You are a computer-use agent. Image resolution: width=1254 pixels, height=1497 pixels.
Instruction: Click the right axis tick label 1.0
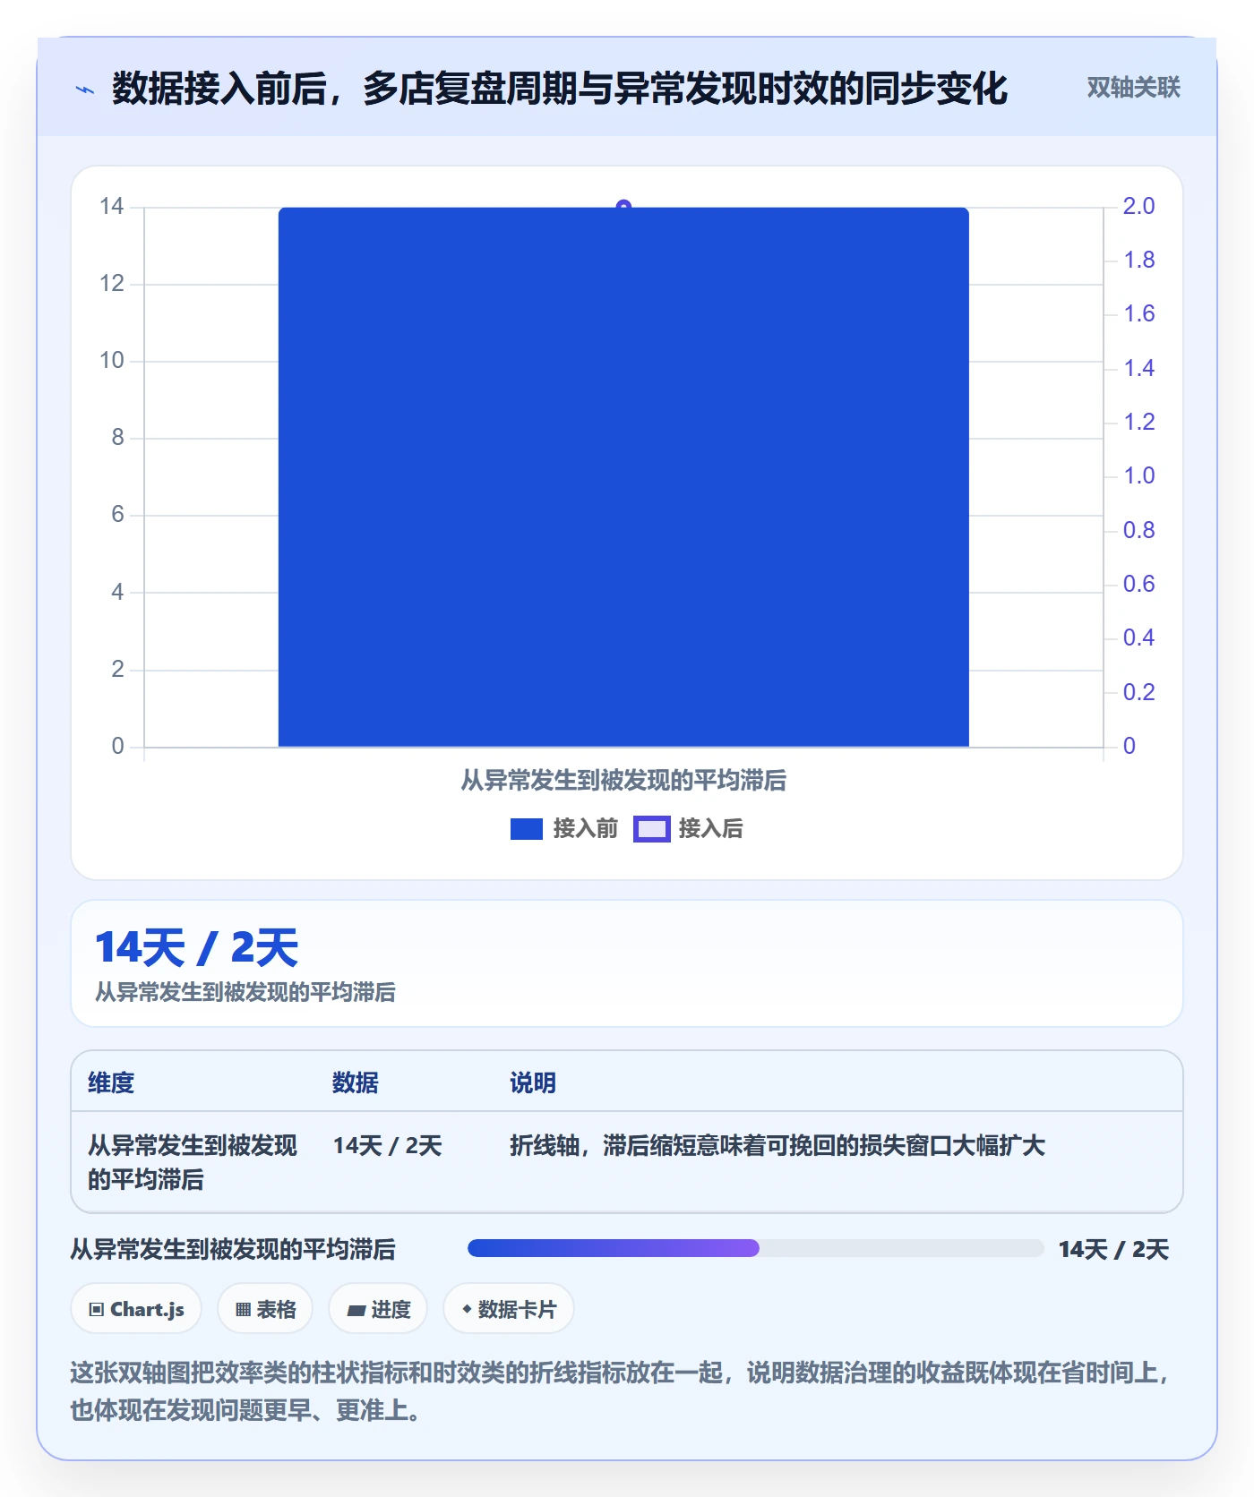(1138, 476)
